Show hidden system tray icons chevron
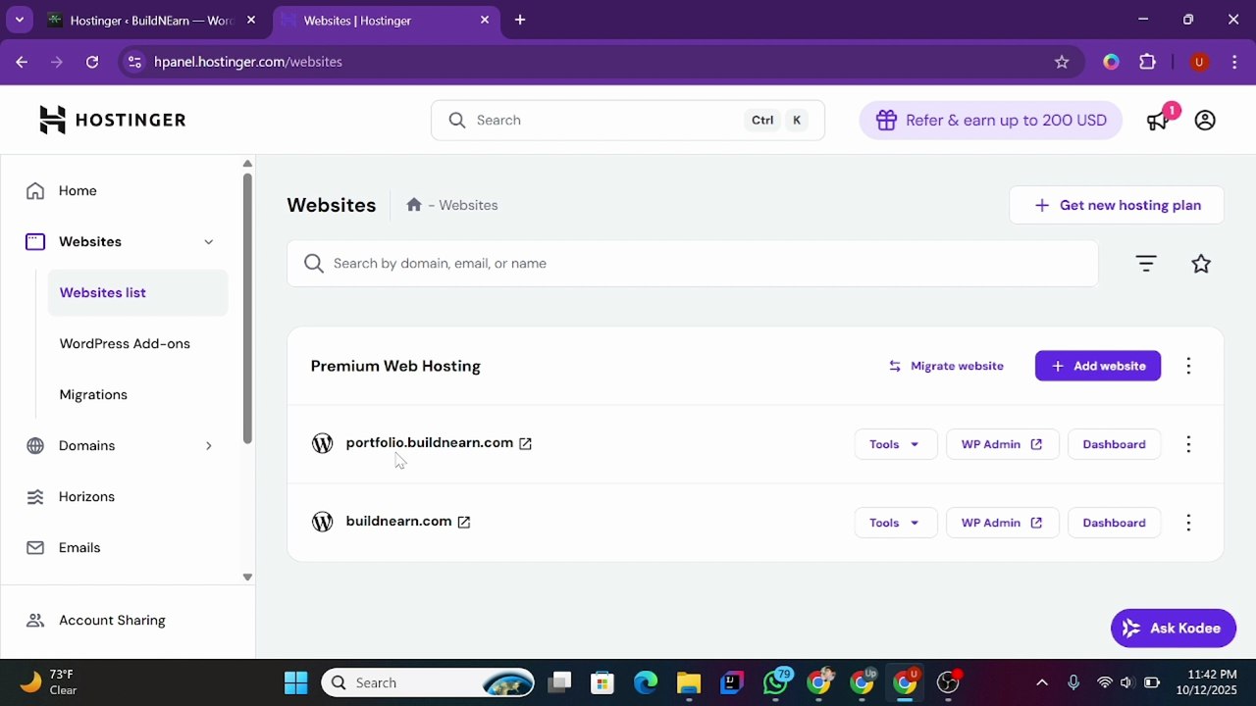 pos(1042,682)
